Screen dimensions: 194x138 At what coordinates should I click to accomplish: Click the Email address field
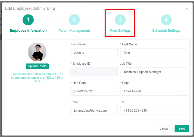[x=94, y=111]
